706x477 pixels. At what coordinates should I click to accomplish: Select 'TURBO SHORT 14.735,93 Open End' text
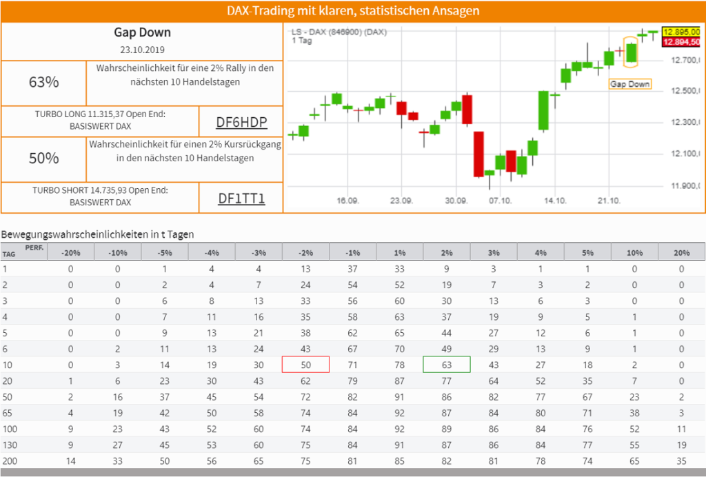[x=100, y=190]
